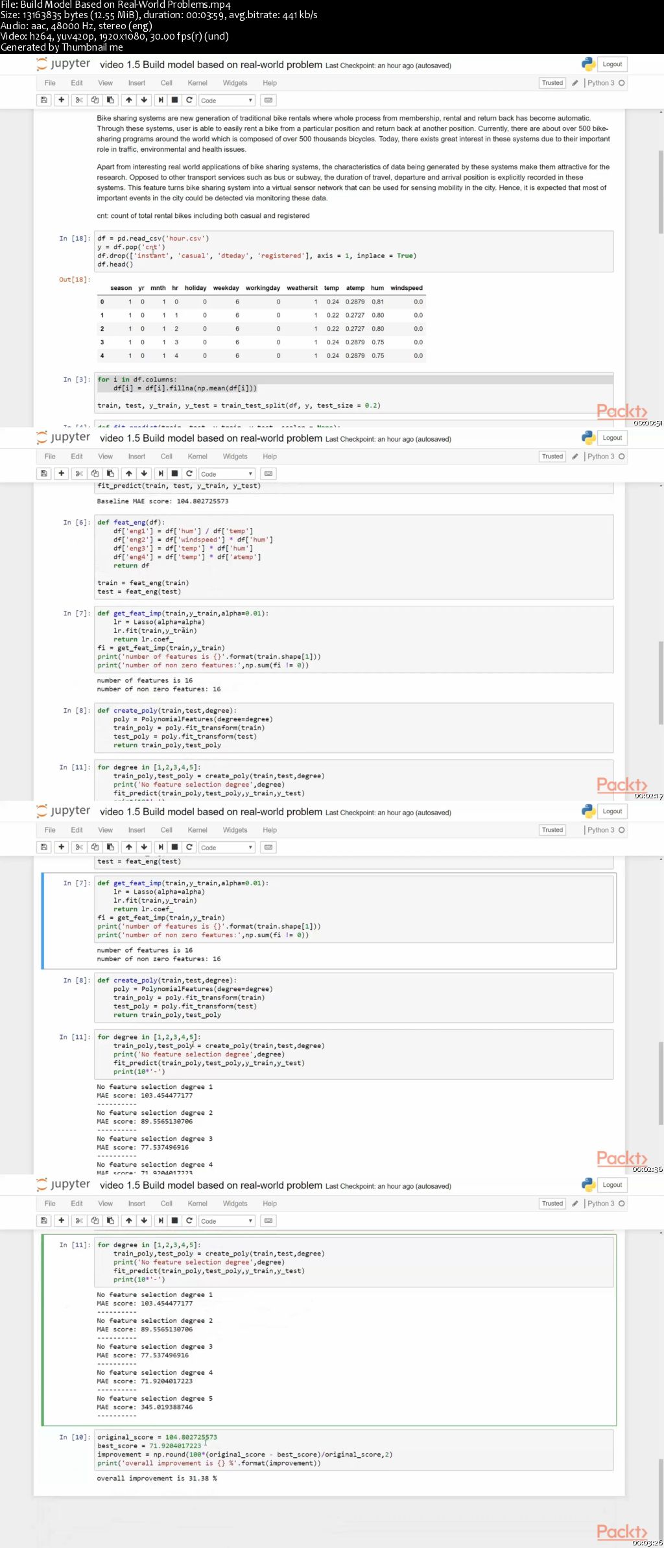Click the save icon in the second notebook frame
The image size is (664, 1548).
(43, 473)
